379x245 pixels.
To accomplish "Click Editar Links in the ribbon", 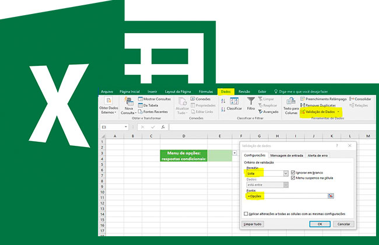I will point(202,112).
